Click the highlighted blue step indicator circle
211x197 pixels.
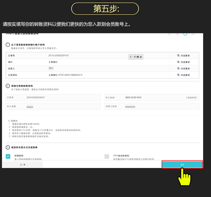[185, 34]
